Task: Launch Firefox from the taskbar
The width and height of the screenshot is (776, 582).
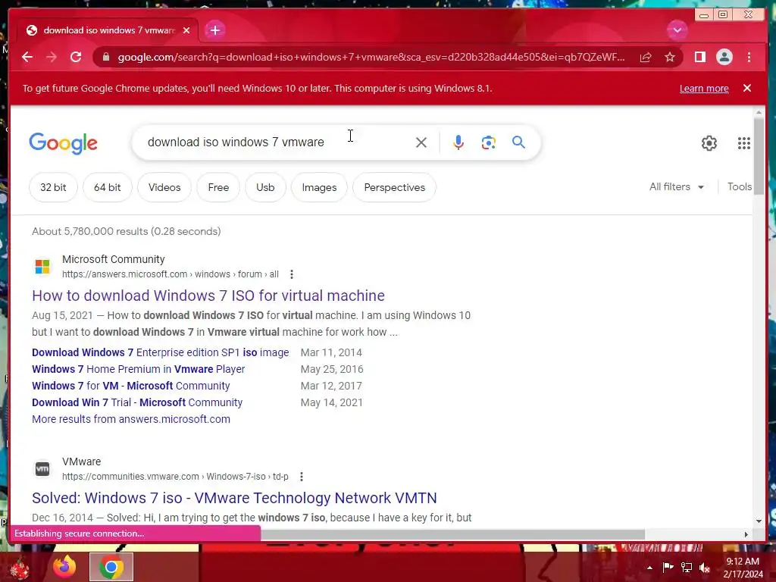Action: click(64, 567)
